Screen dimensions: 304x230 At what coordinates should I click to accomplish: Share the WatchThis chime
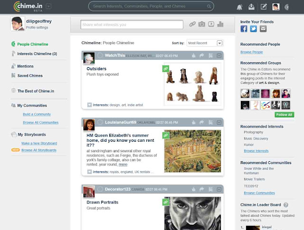click(201, 55)
